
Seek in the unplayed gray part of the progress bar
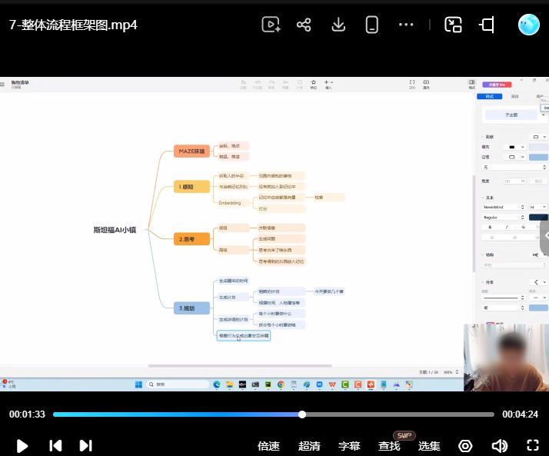coord(399,414)
